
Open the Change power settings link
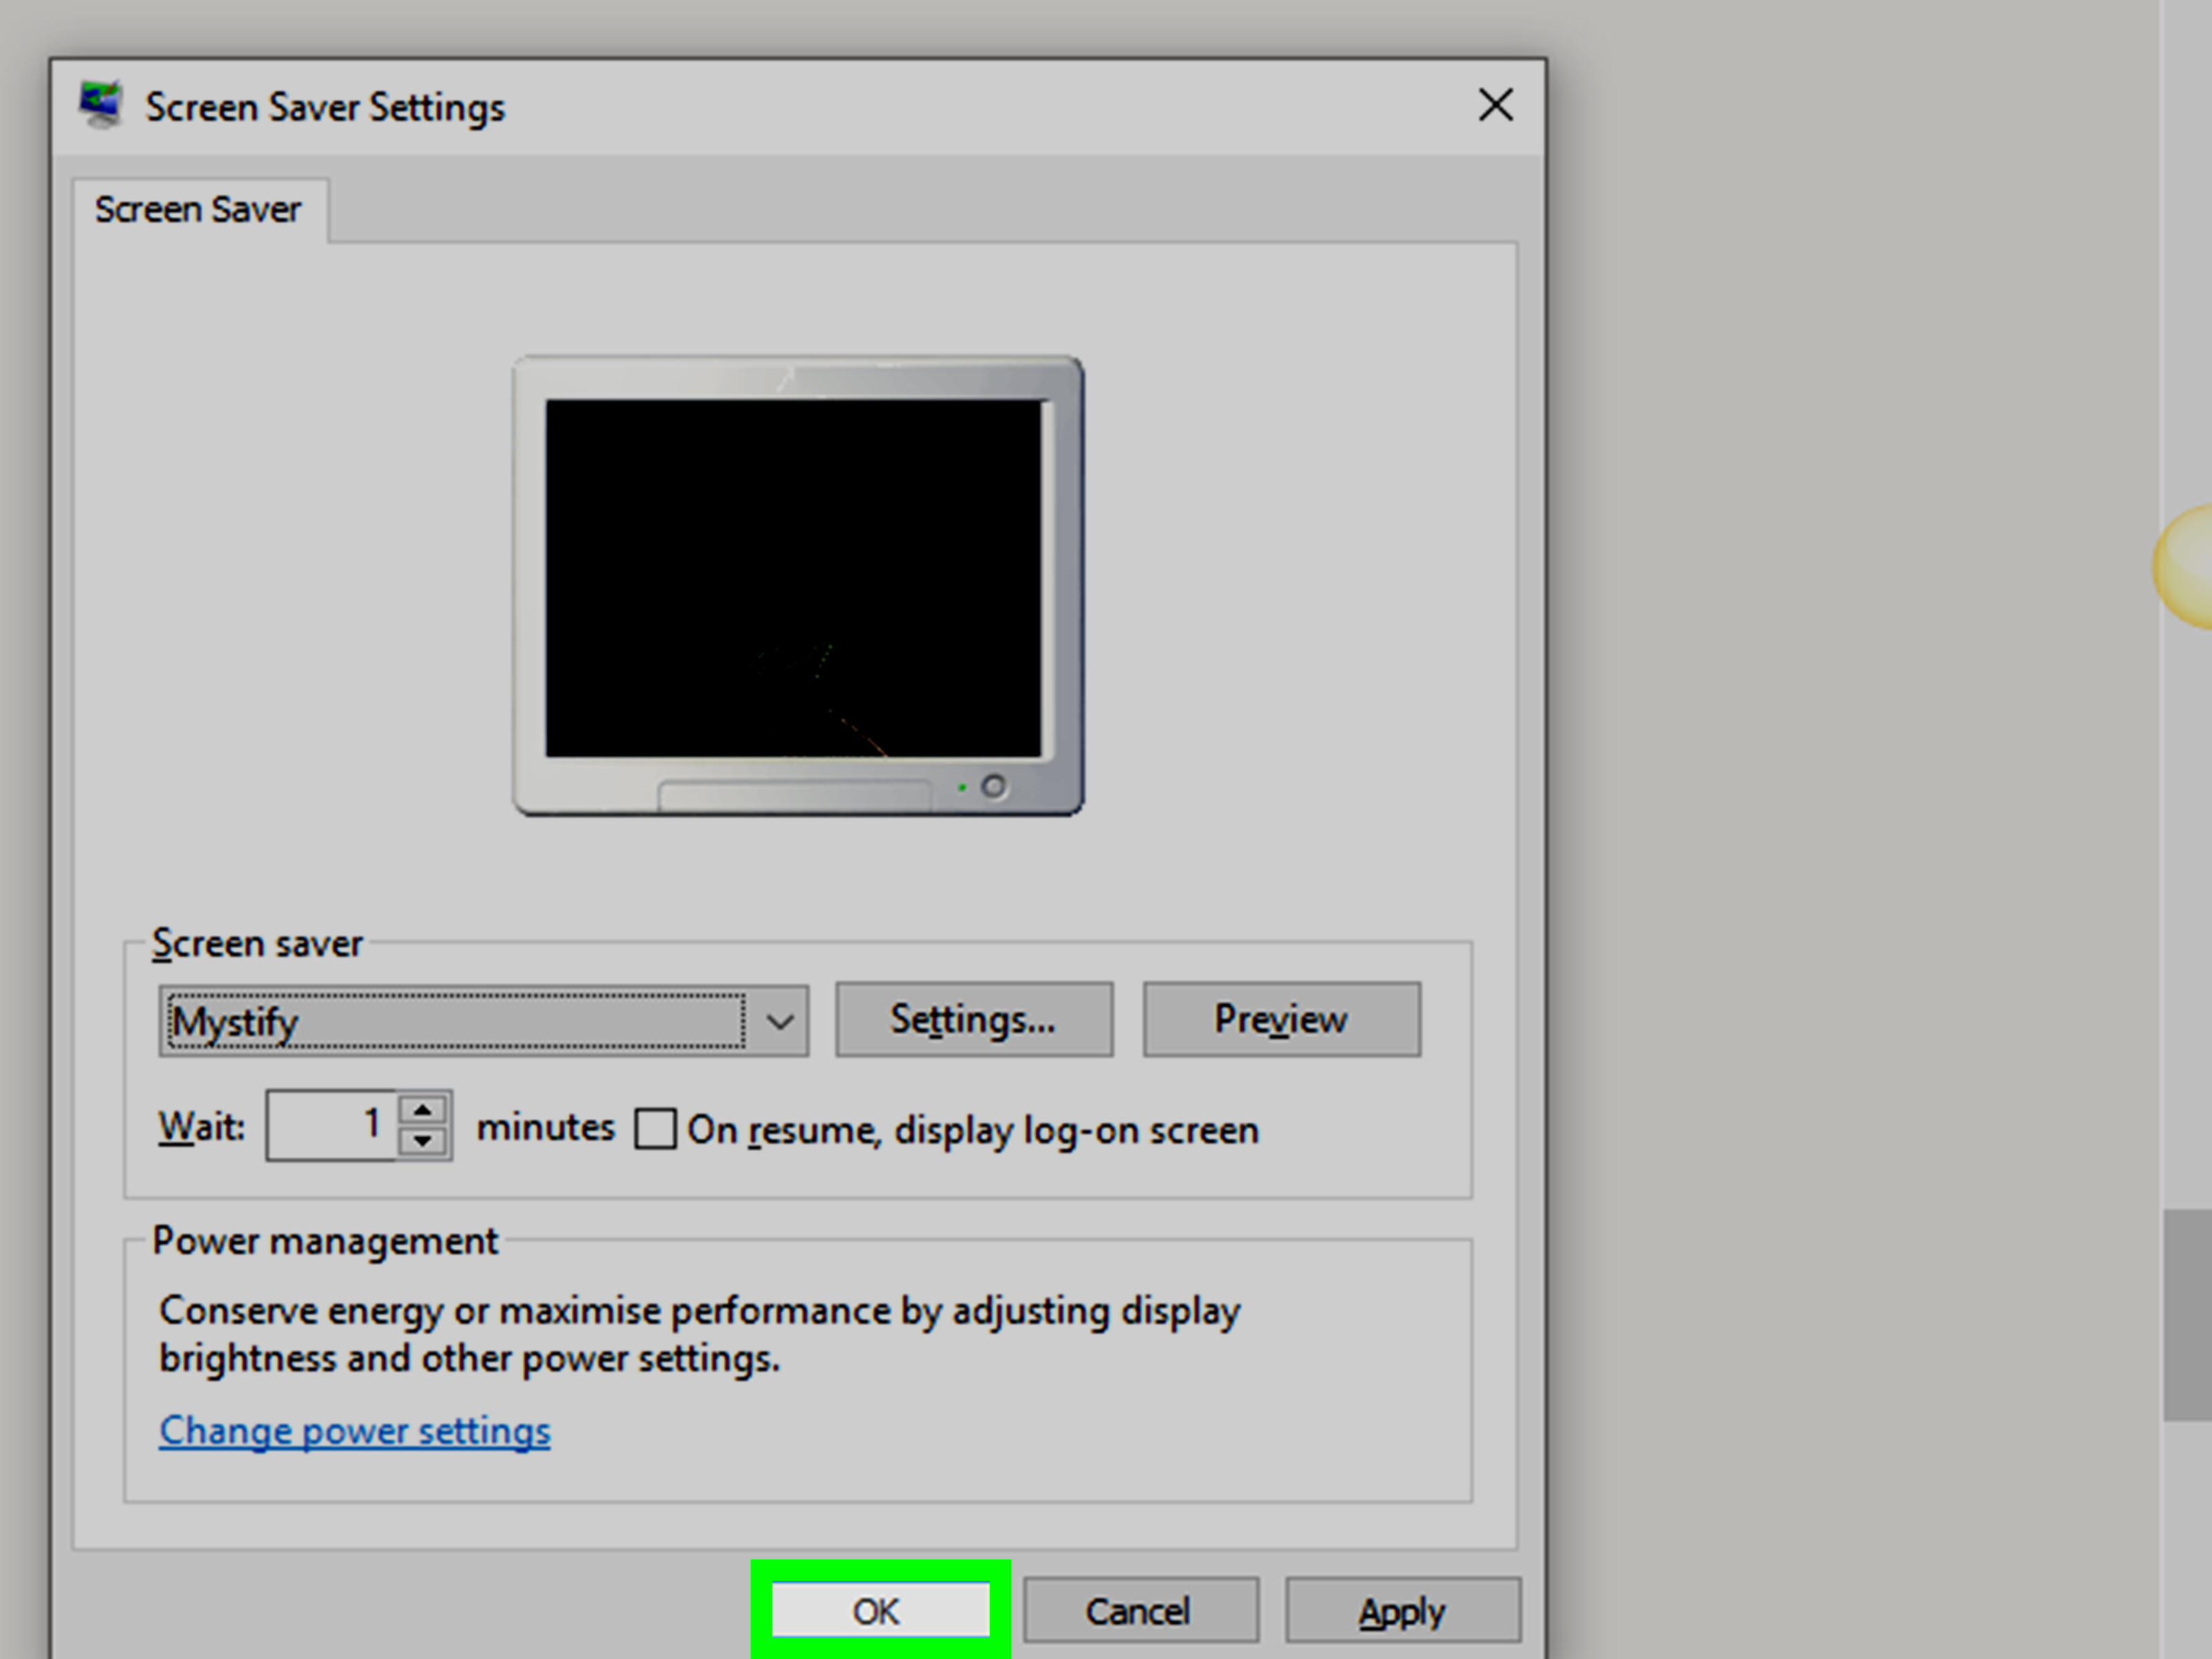(x=355, y=1431)
